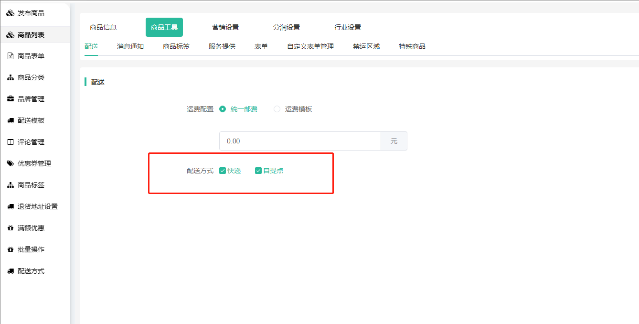
Task: Go to the 分润设置 tab
Action: 287,27
